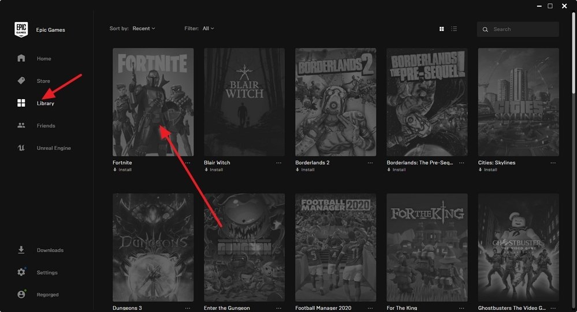Screen dimensions: 577x312
Task: Click the Blair Witch title text
Action: click(x=217, y=163)
